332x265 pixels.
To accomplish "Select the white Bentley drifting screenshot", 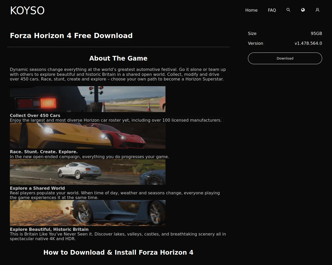I will pyautogui.click(x=87, y=172).
